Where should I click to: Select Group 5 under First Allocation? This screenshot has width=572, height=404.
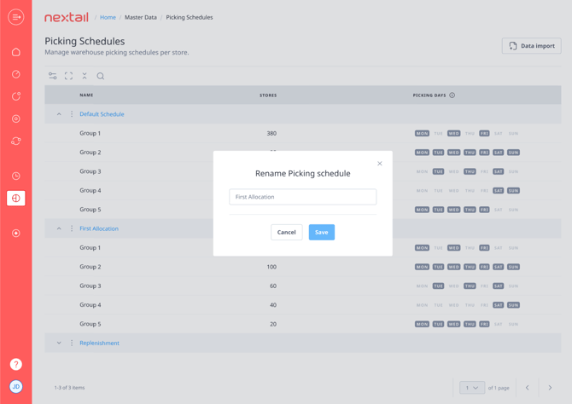[90, 324]
